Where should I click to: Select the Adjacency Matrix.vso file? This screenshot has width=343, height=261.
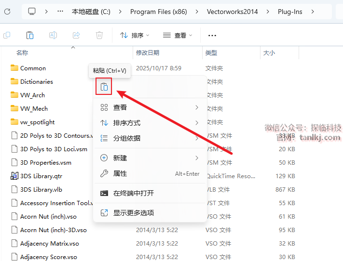tap(49, 244)
